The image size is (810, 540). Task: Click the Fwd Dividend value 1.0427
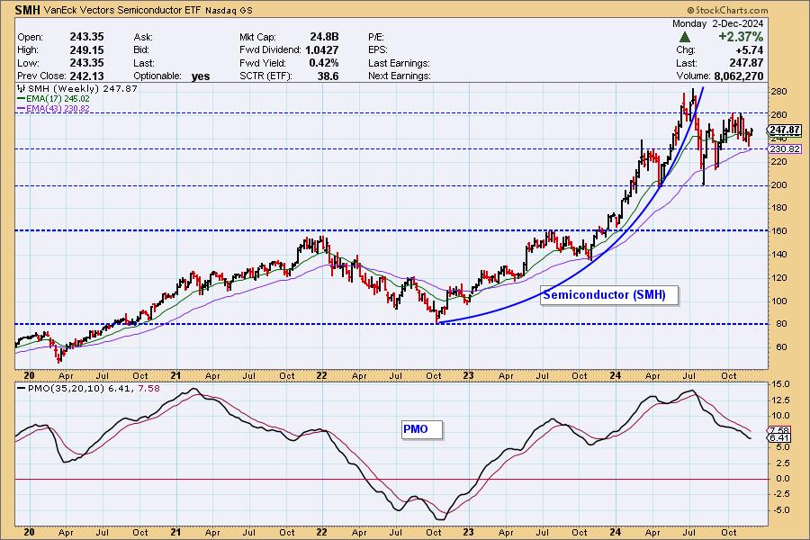(322, 50)
